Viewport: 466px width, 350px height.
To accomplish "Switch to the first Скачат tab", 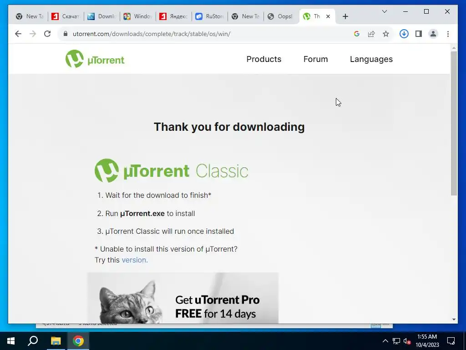I will (66, 17).
